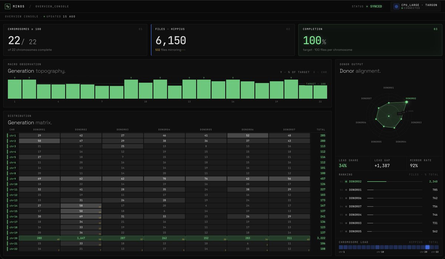Viewport: 445px width, 259px height.
Task: Open the Files Hippius card
Action: (223, 40)
